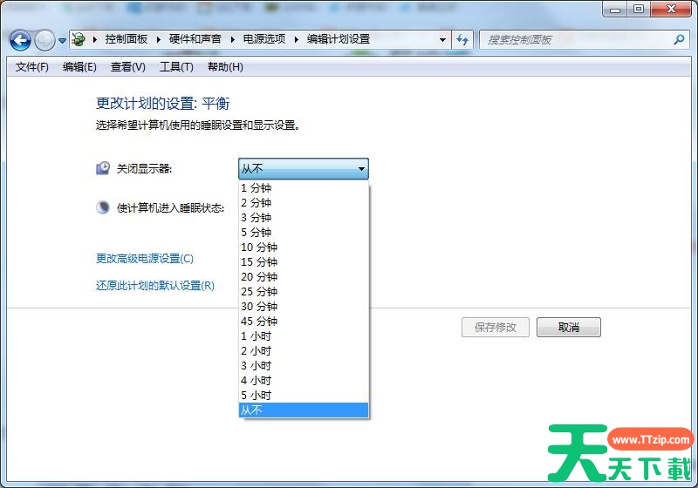
Task: Select 4 小时 in the list
Action: tap(304, 381)
